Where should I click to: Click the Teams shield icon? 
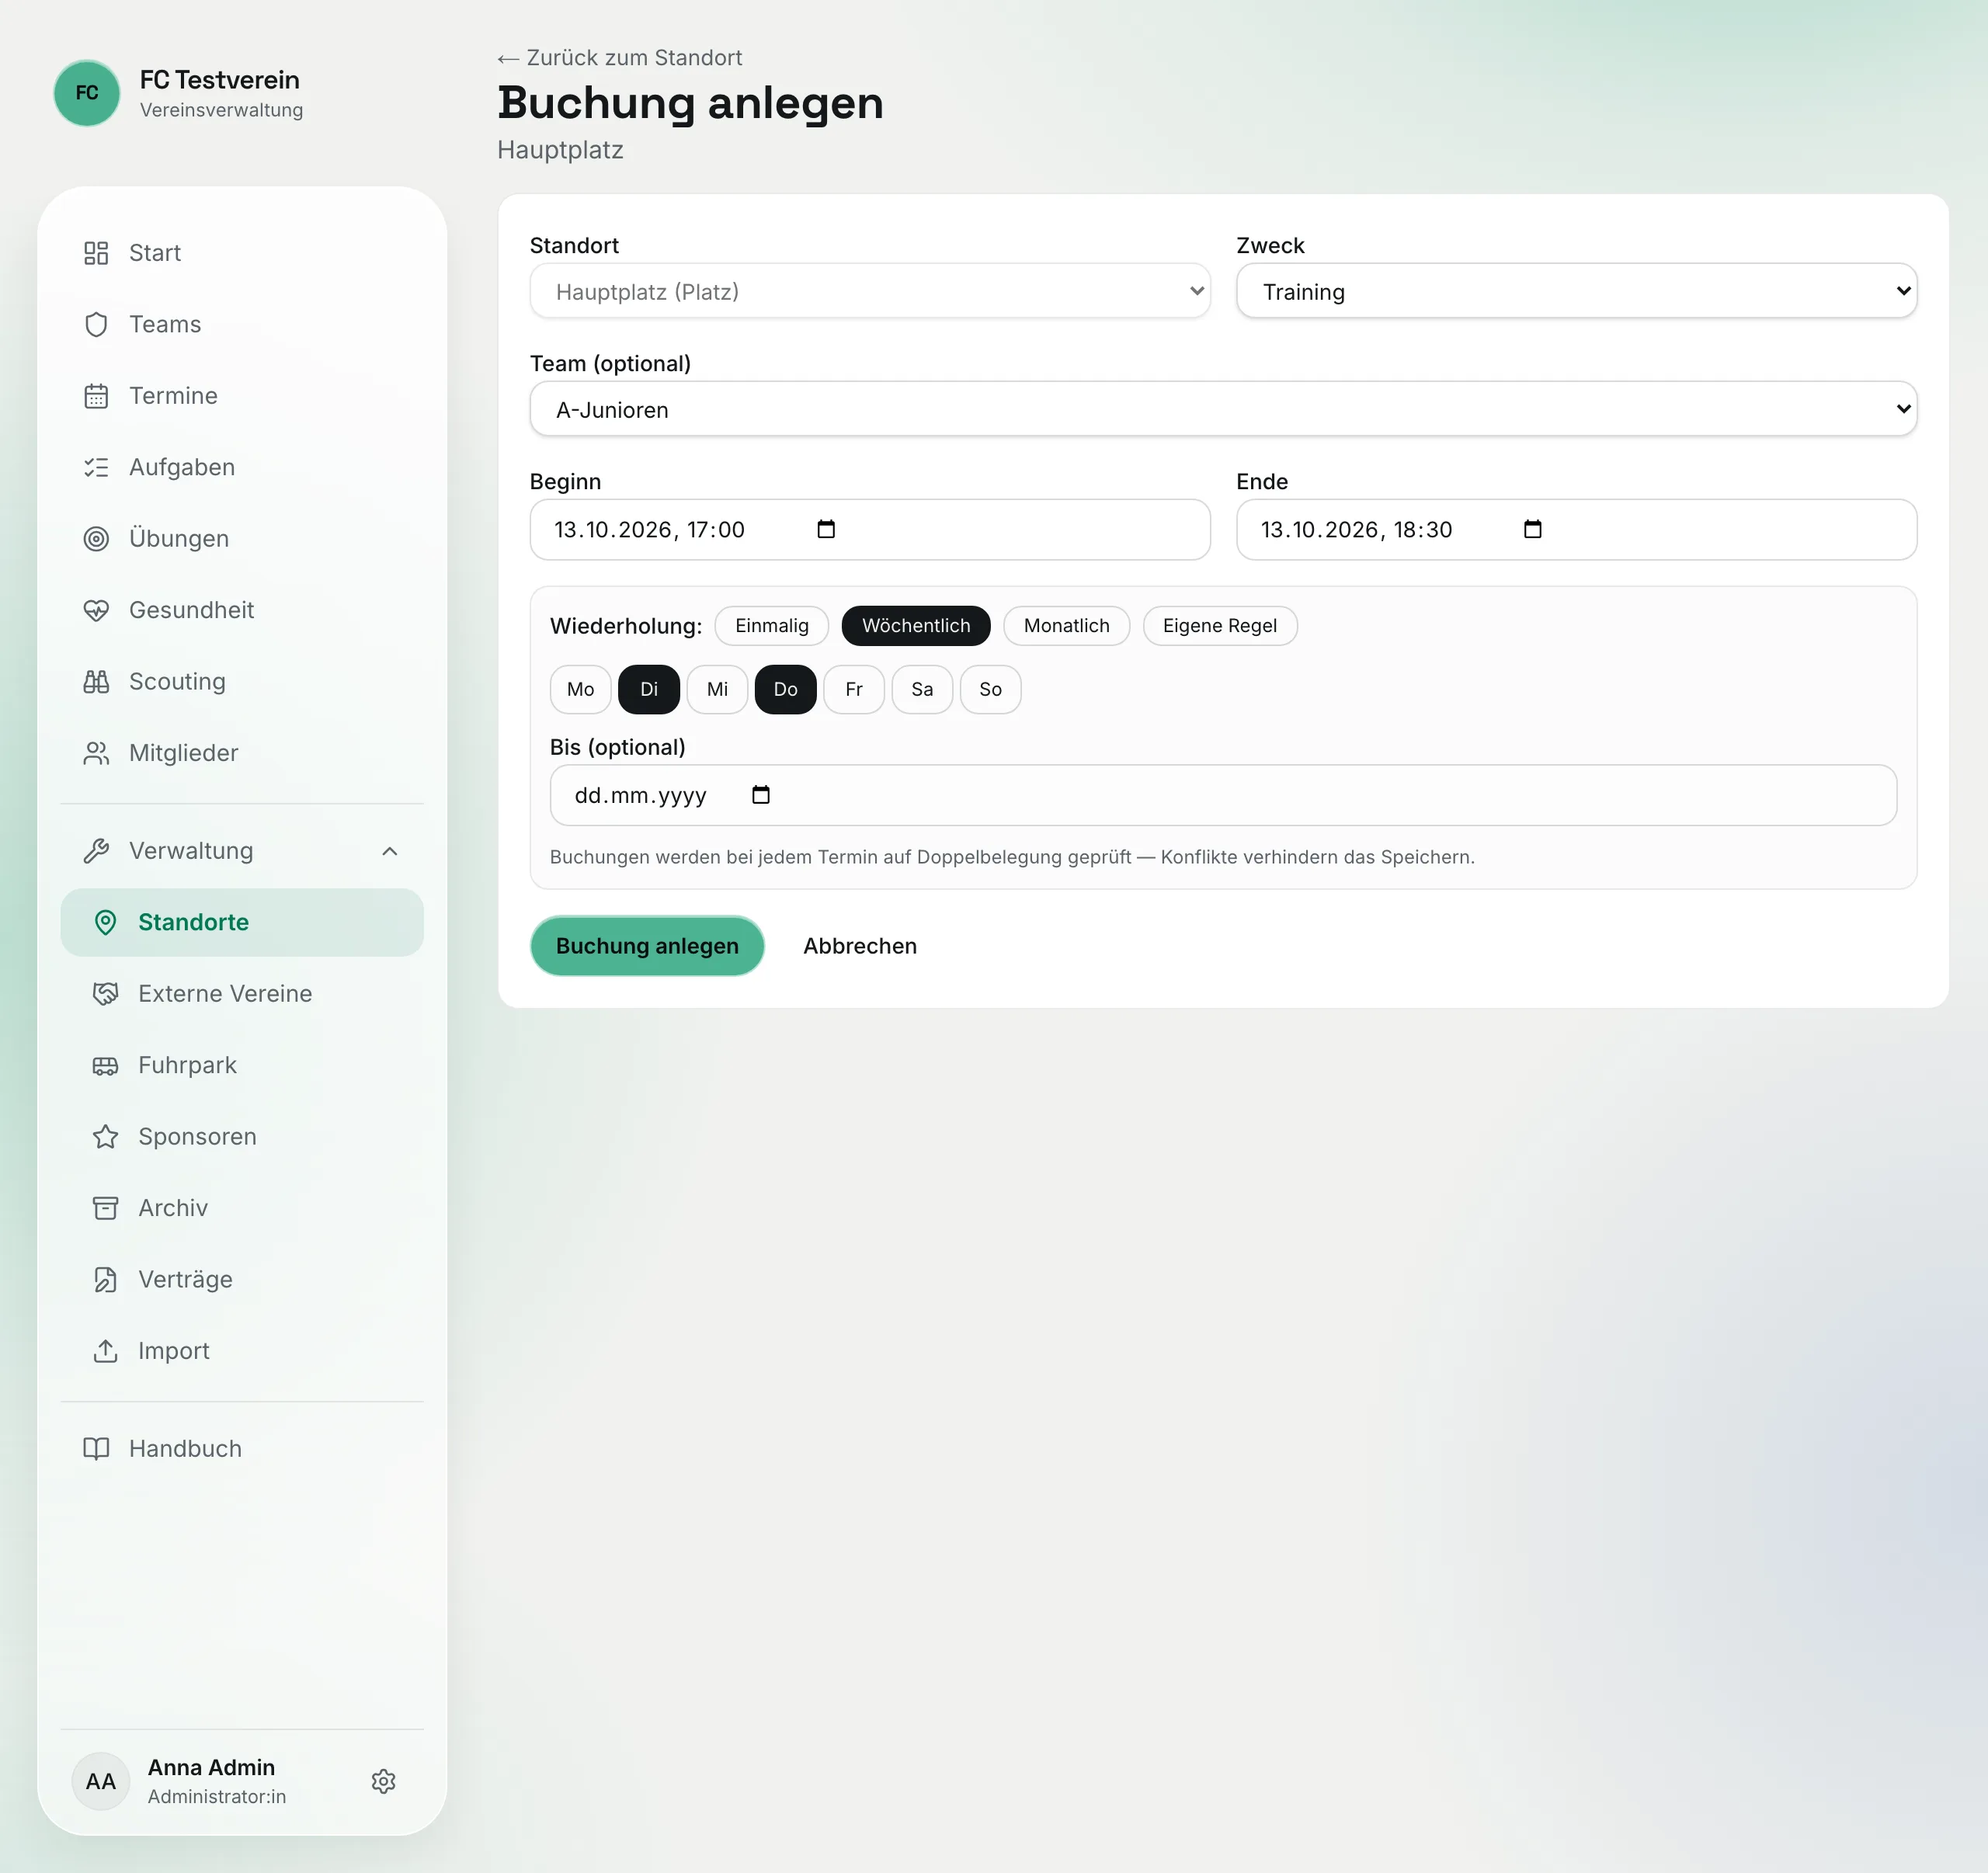96,324
